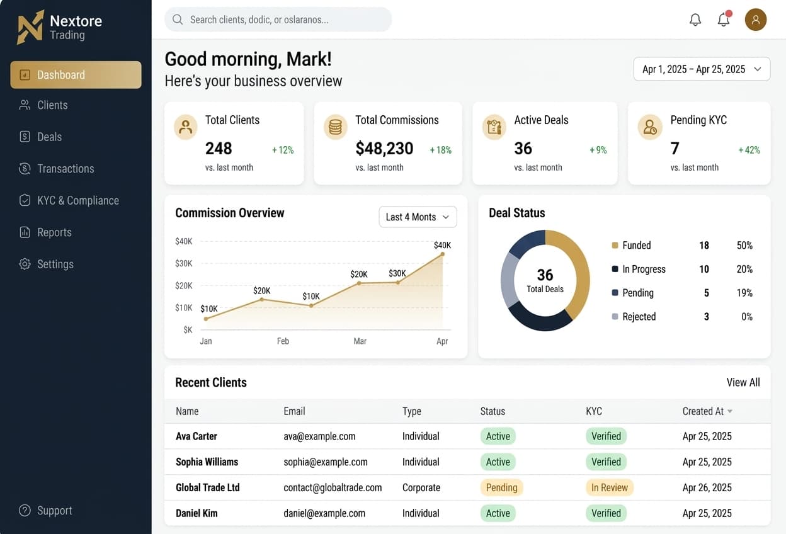786x534 pixels.
Task: Click the Dashboard sidebar icon
Action: point(25,75)
